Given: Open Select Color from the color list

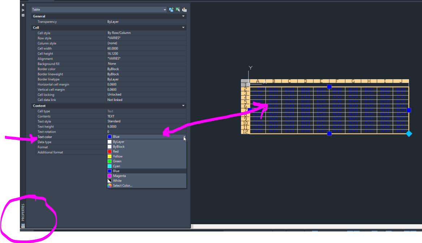Looking at the screenshot, I should pyautogui.click(x=122, y=185).
